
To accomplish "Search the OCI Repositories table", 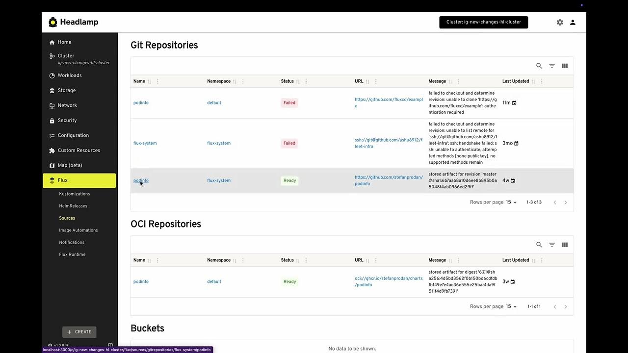I will [539, 245].
